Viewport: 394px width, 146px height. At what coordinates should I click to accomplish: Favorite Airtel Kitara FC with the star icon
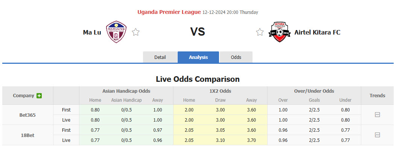[x=260, y=32]
